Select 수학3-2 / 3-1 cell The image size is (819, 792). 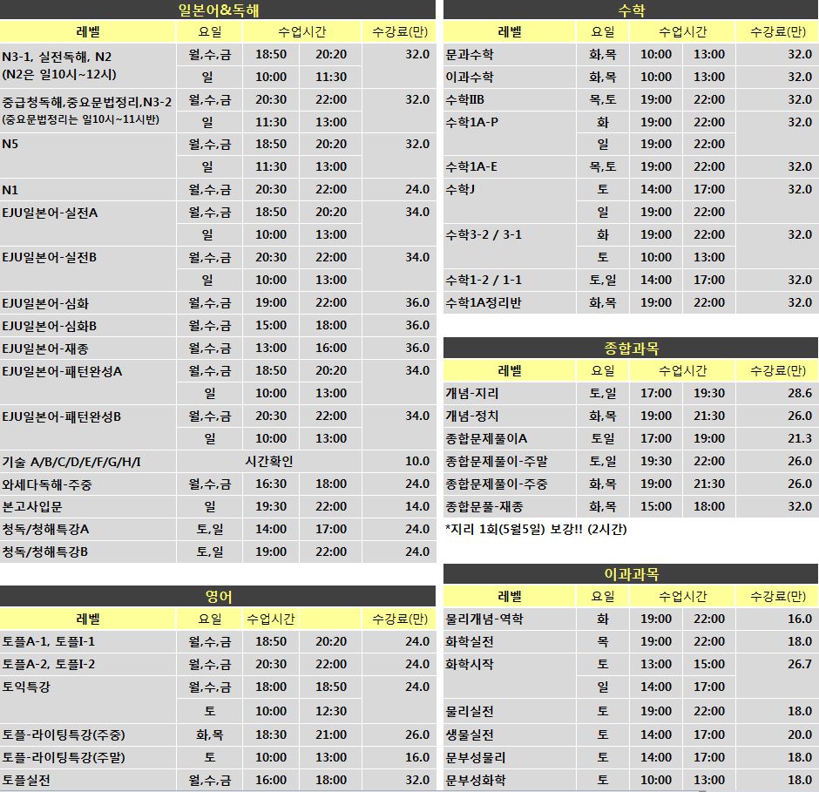pos(510,246)
